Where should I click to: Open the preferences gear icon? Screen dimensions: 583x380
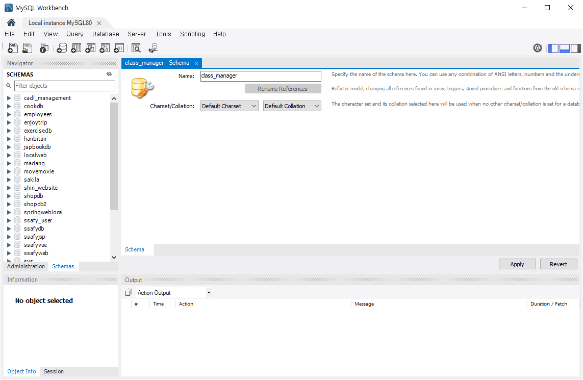click(x=537, y=48)
